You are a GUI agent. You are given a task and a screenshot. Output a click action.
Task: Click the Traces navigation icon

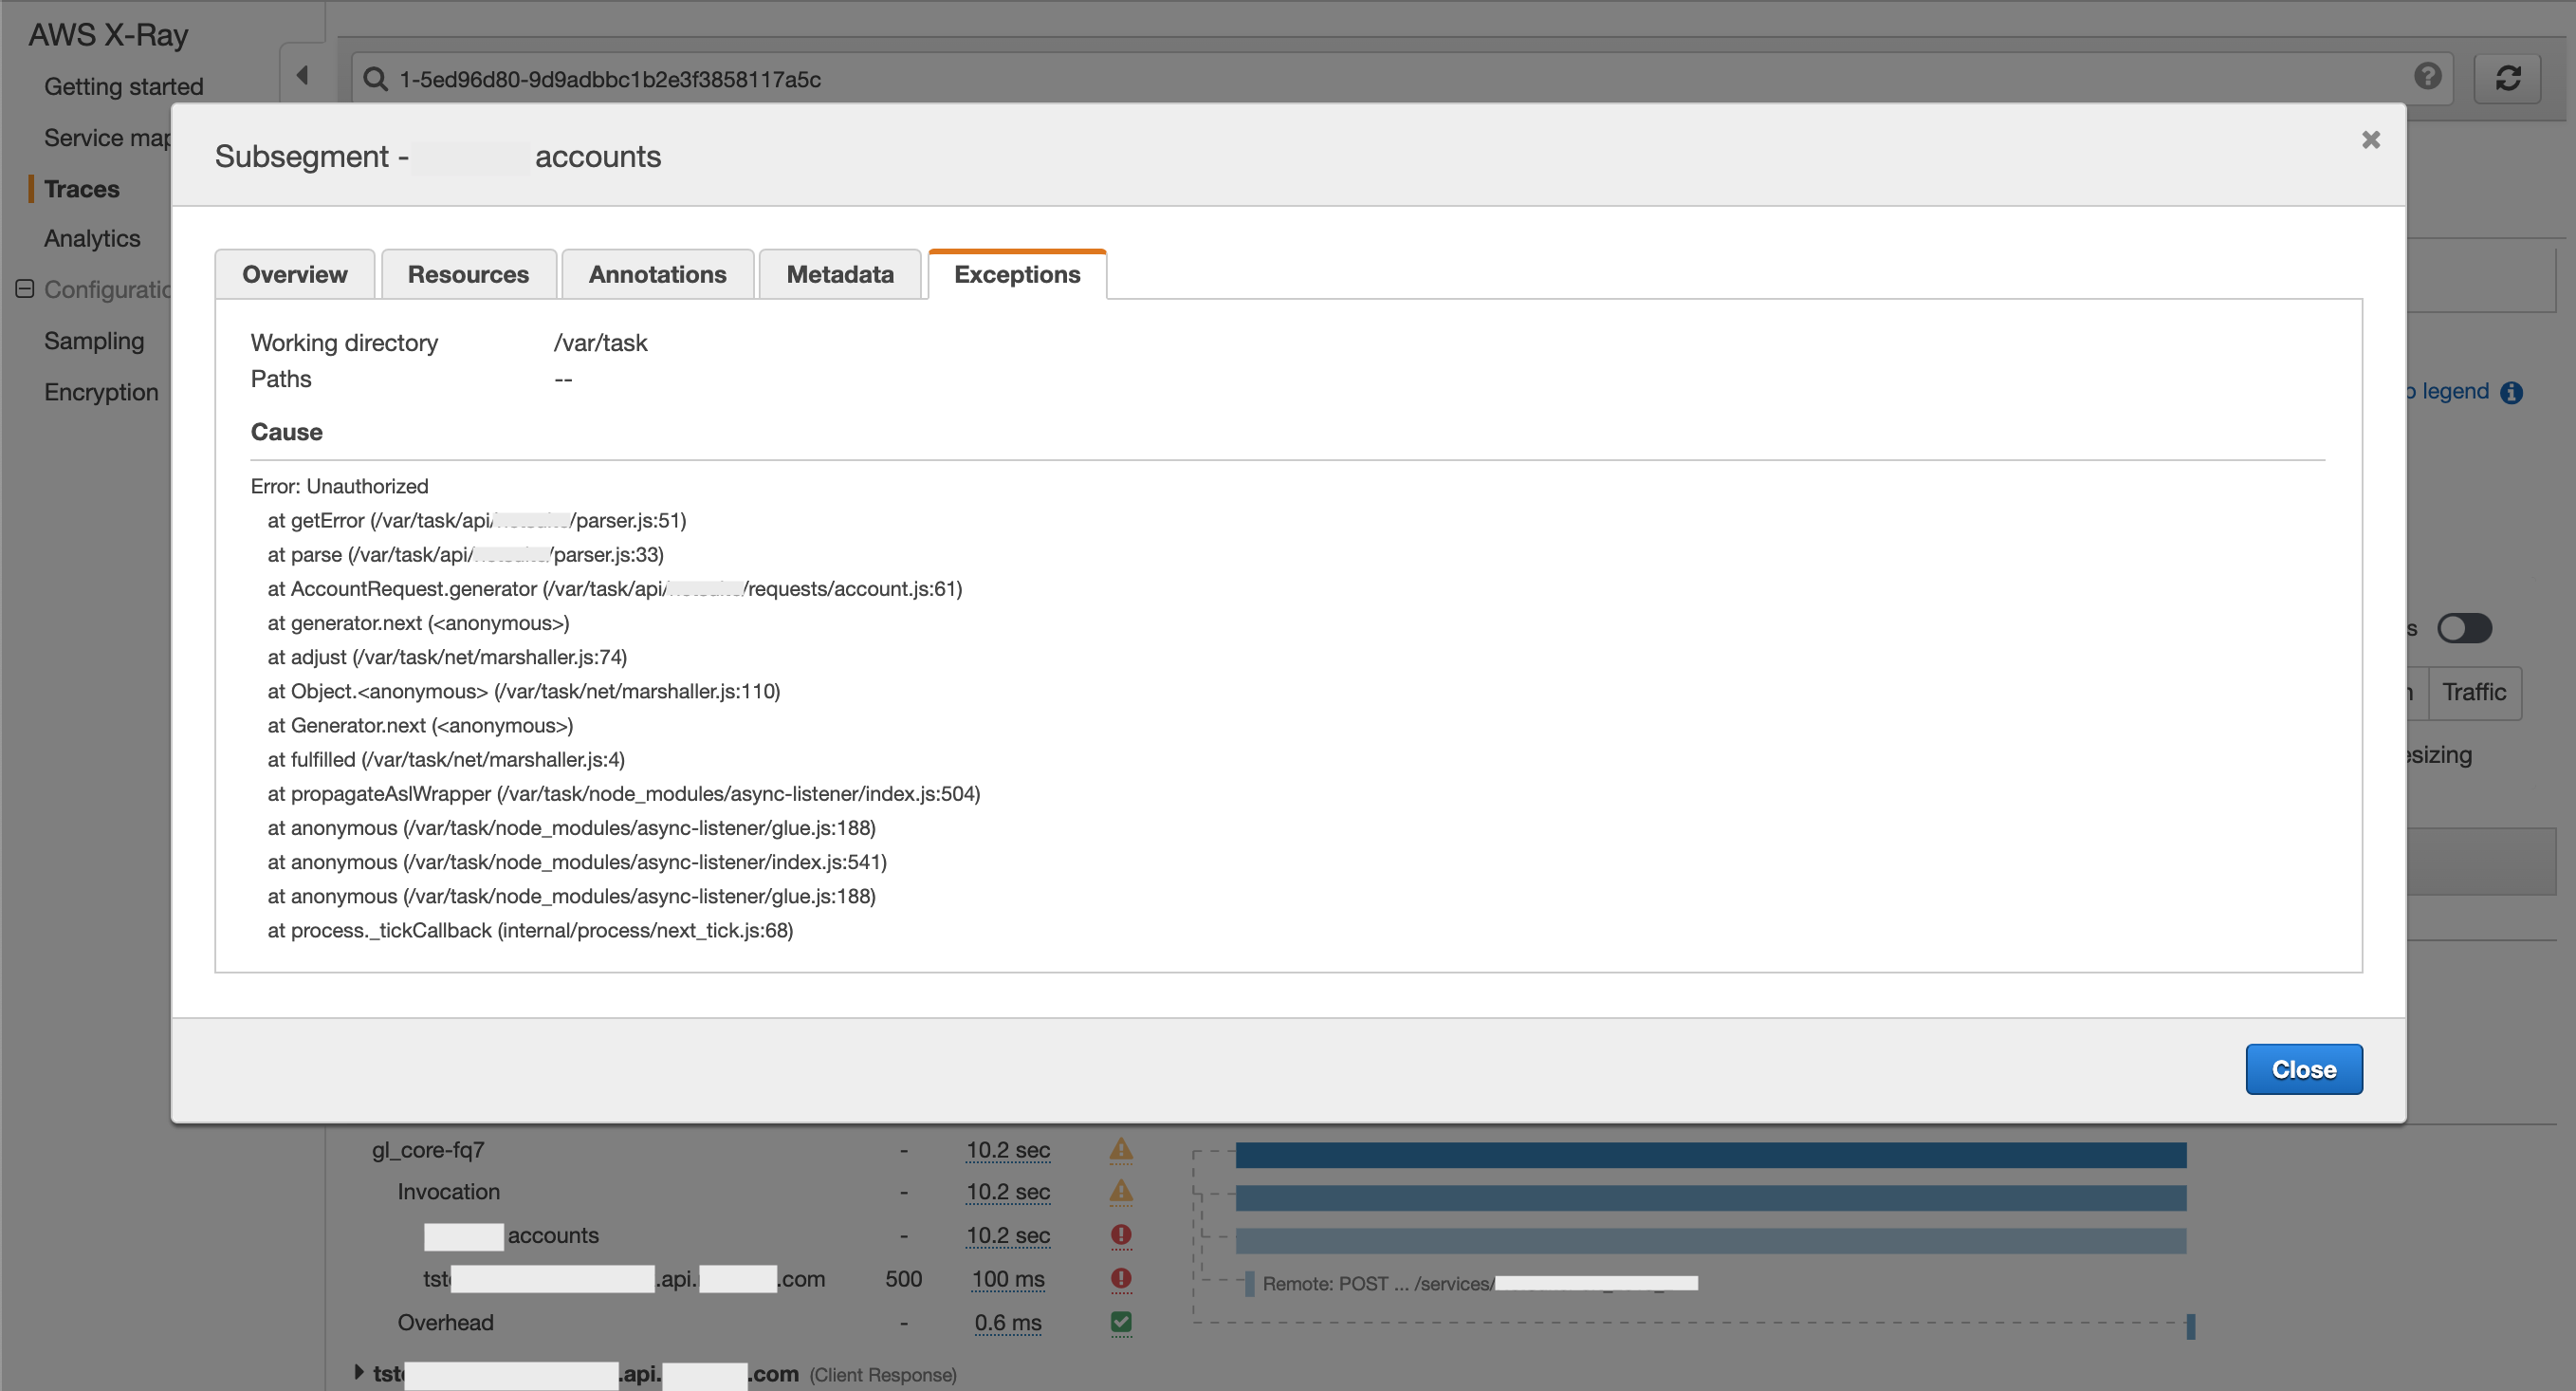pyautogui.click(x=81, y=187)
